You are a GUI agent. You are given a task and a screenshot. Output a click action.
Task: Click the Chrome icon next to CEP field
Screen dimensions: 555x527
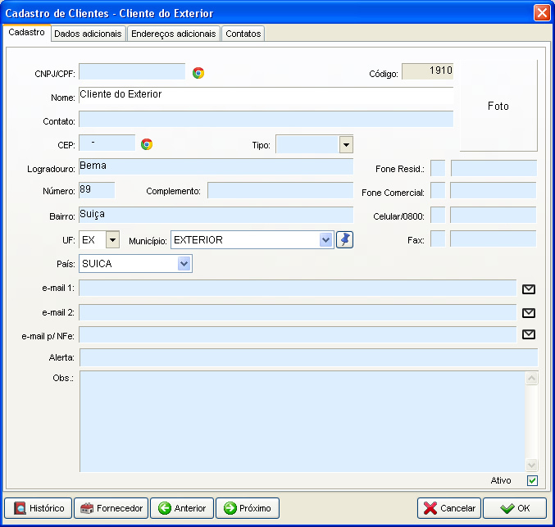point(147,144)
